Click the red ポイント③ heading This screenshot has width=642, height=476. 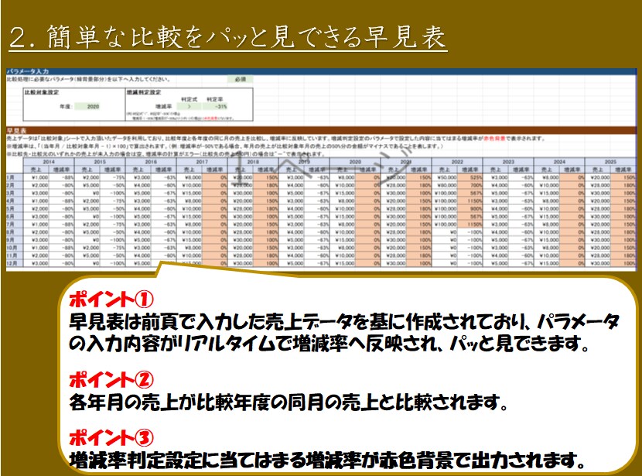click(x=111, y=437)
